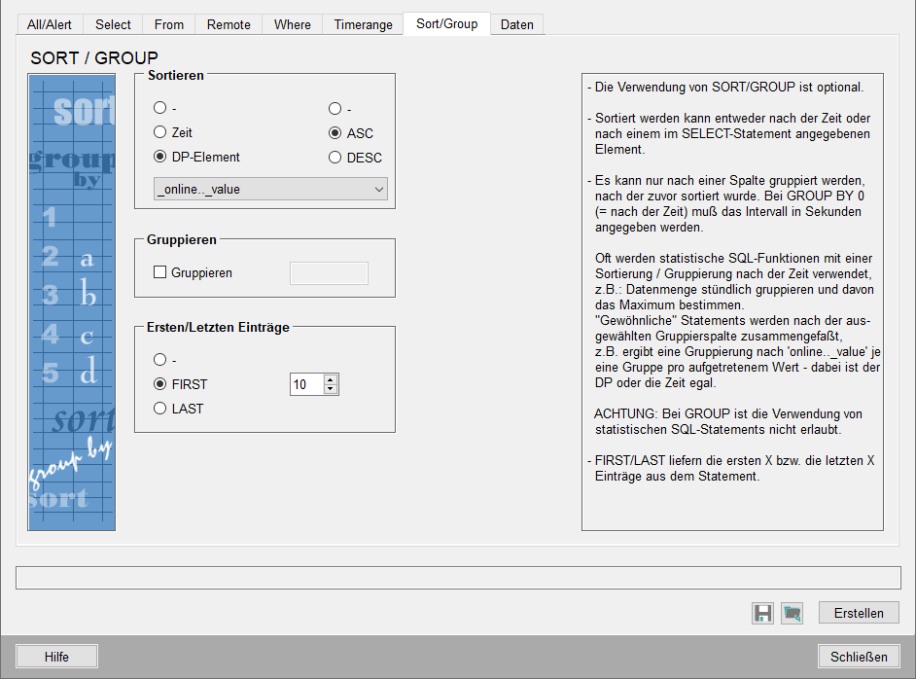Open Hilfe for this dialog
This screenshot has width=916, height=679.
[56, 657]
